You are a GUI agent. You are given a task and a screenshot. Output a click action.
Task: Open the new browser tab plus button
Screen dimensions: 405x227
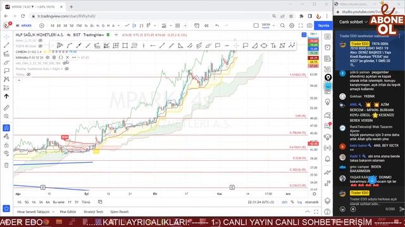[x=72, y=7]
